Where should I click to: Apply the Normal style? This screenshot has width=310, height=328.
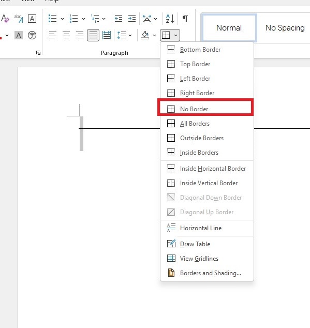229,27
